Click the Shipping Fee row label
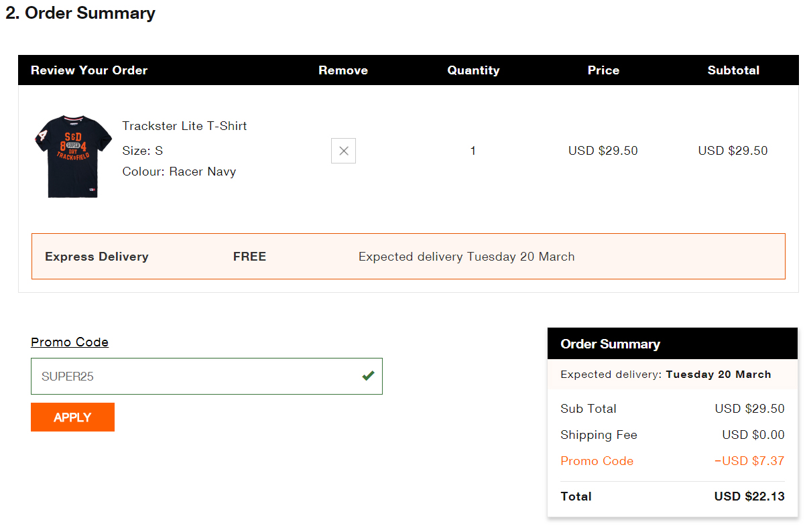 599,435
